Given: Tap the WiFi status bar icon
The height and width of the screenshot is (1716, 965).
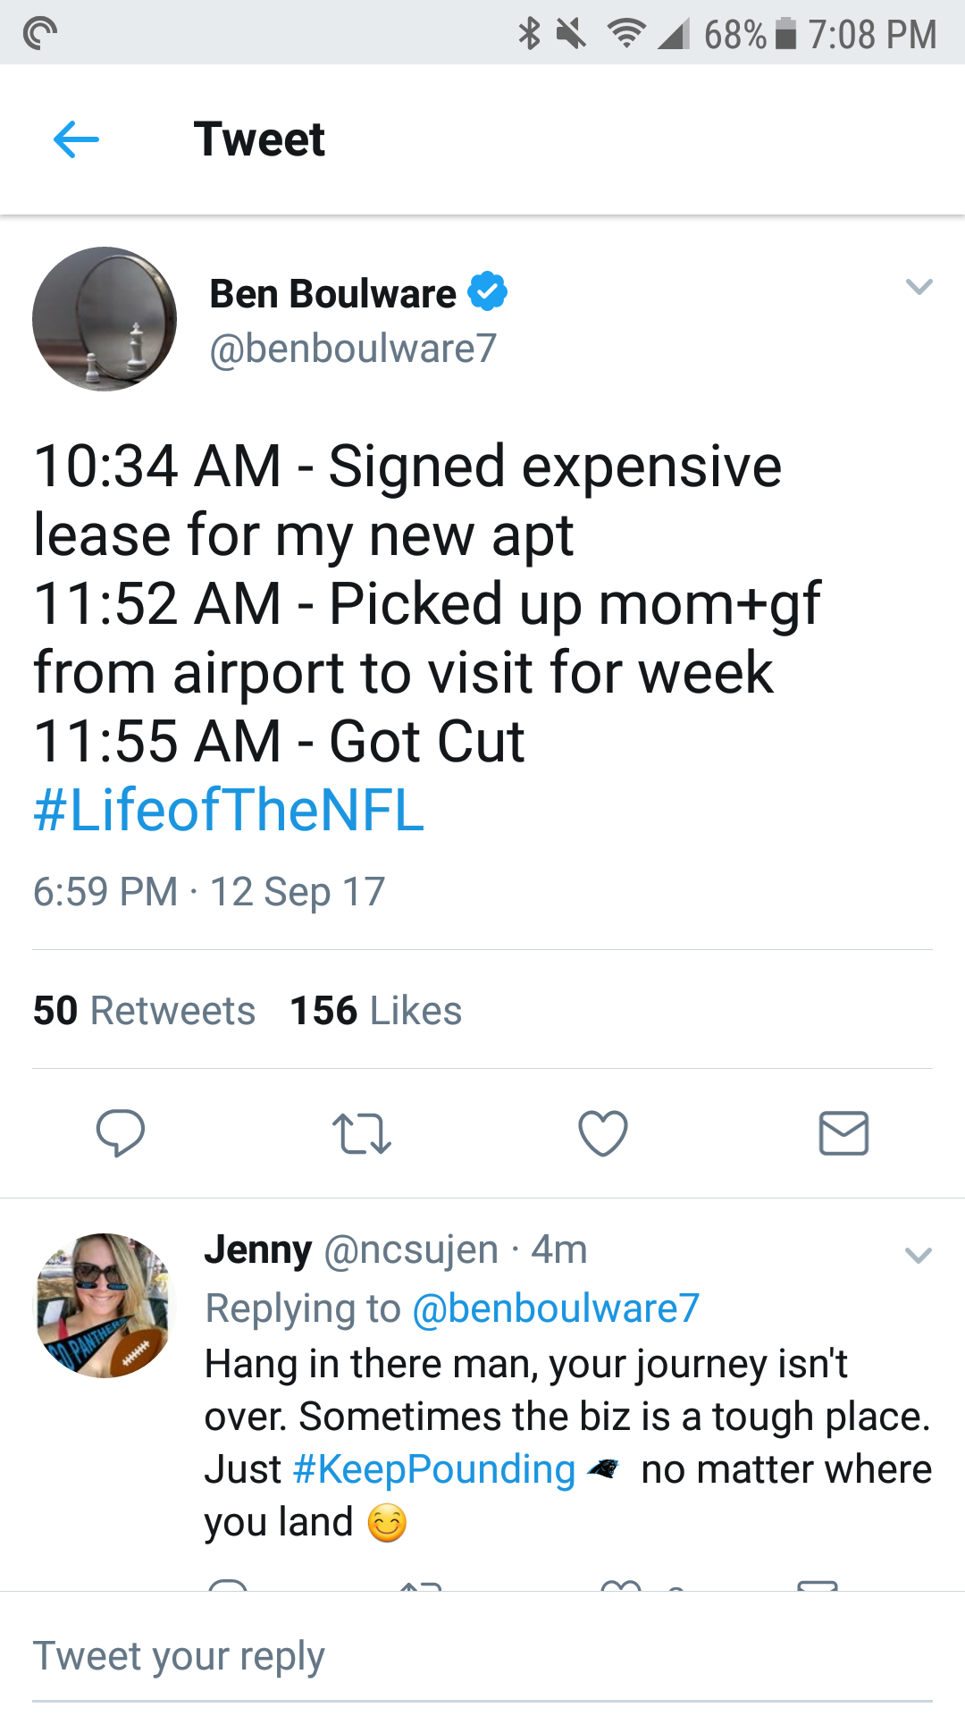Looking at the screenshot, I should click(625, 34).
